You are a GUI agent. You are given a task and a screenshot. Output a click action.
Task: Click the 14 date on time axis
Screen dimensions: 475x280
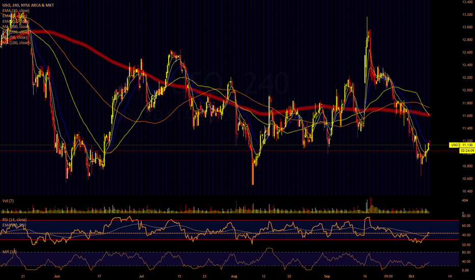(x=450, y=276)
